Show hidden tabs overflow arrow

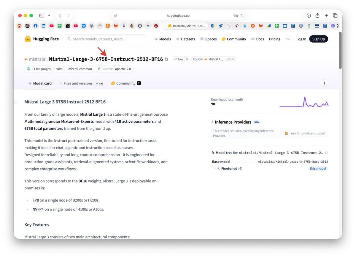tap(338, 26)
